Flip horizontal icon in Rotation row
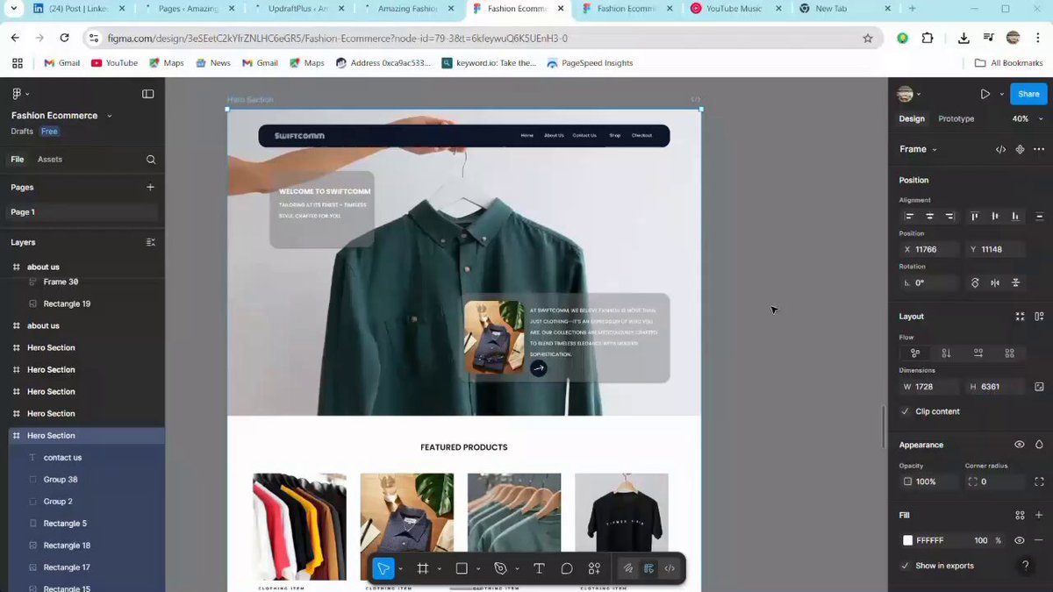Image resolution: width=1053 pixels, height=592 pixels. [995, 282]
